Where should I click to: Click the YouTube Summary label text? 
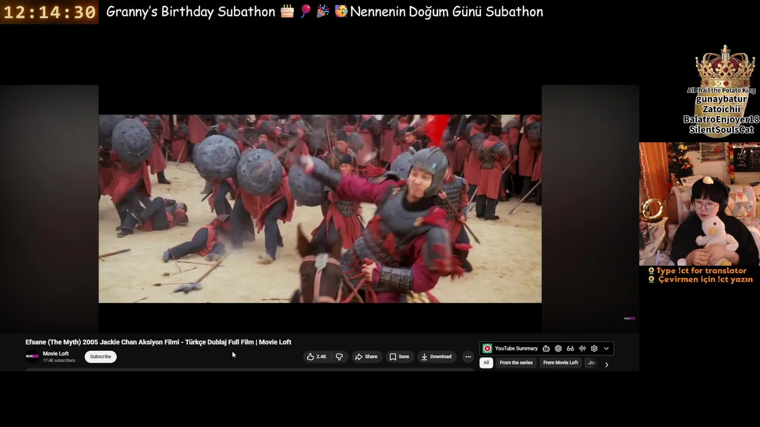tap(517, 349)
